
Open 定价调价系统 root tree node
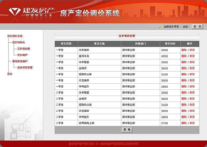(x=15, y=36)
